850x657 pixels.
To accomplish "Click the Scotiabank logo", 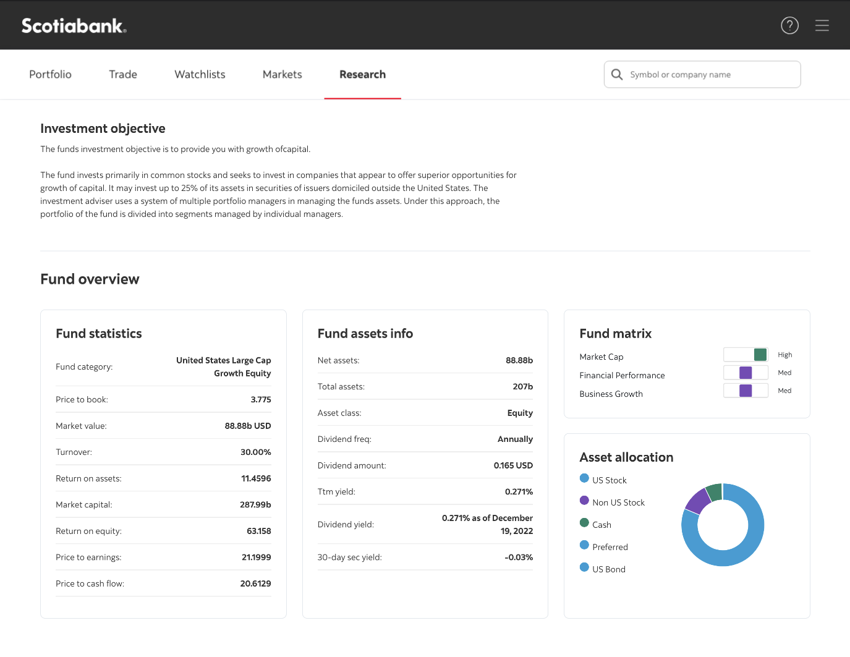I will 74,25.
